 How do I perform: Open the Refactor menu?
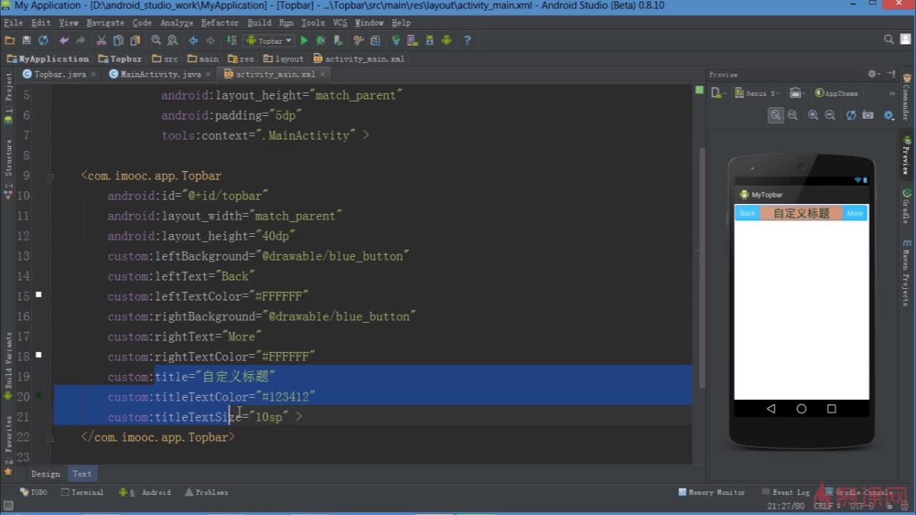[220, 23]
